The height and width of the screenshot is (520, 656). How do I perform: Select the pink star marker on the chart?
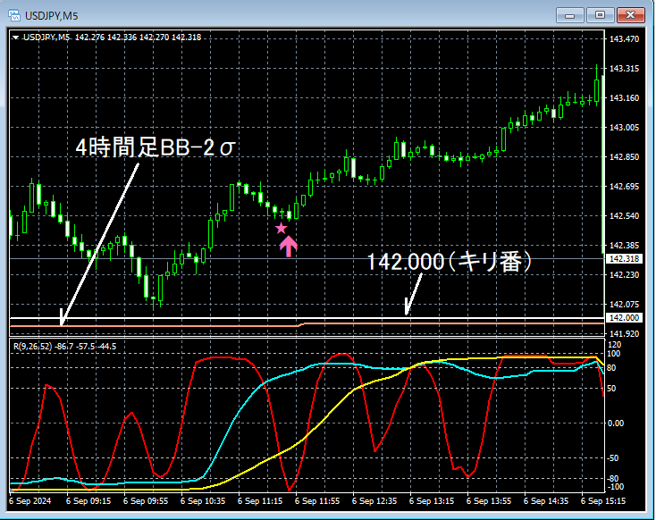click(282, 229)
